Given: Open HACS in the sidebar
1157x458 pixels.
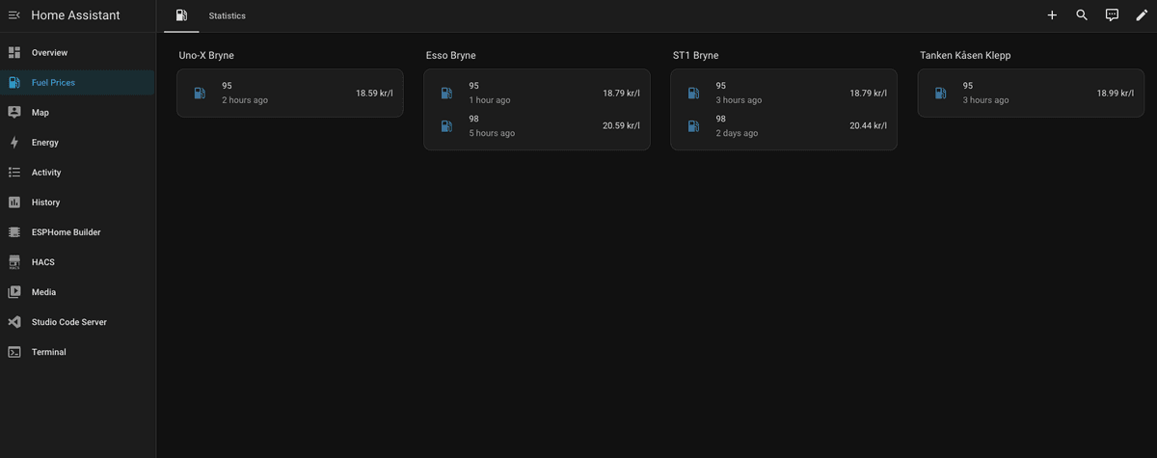Looking at the screenshot, I should click(x=77, y=261).
